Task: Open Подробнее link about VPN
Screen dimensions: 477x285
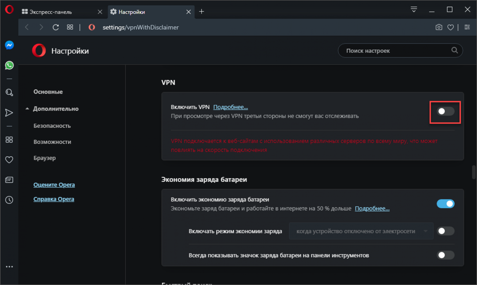Action: click(230, 107)
